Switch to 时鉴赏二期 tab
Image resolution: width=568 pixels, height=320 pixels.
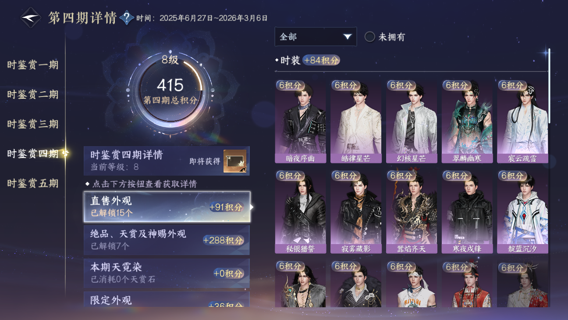pyautogui.click(x=33, y=94)
